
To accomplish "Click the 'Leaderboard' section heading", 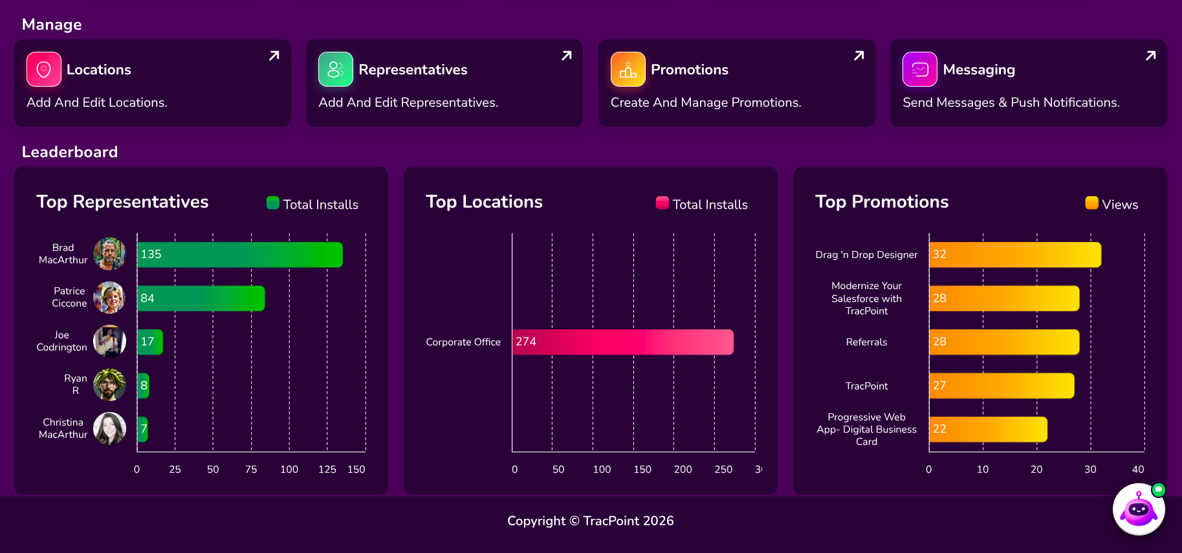I will tap(70, 152).
